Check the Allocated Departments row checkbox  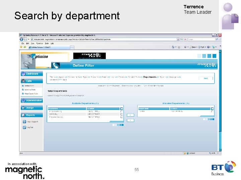pos(212,111)
